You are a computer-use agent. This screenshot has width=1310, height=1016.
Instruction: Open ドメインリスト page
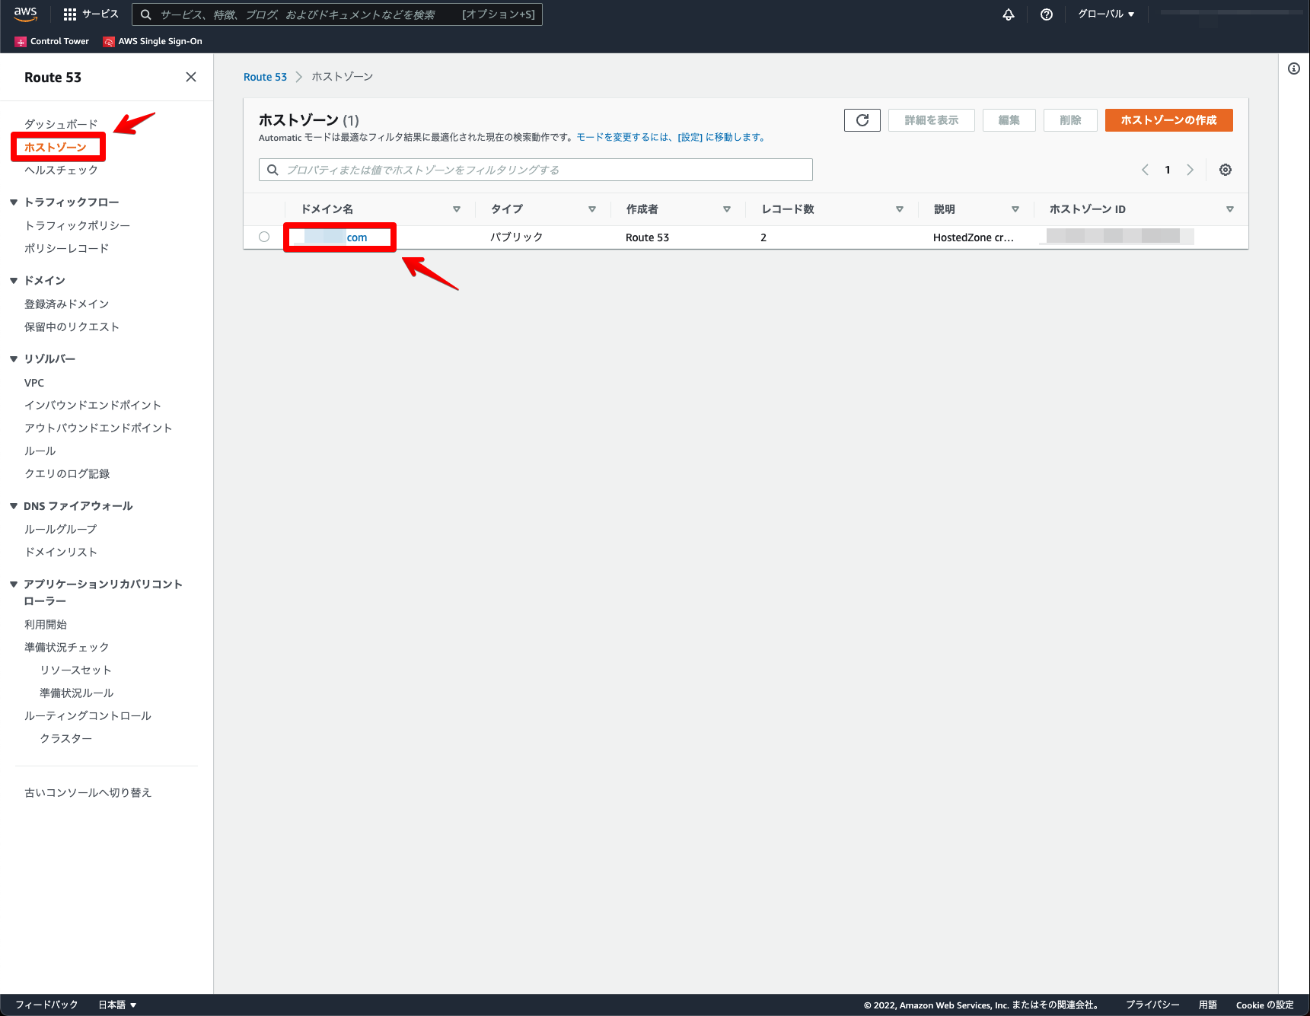coord(61,552)
